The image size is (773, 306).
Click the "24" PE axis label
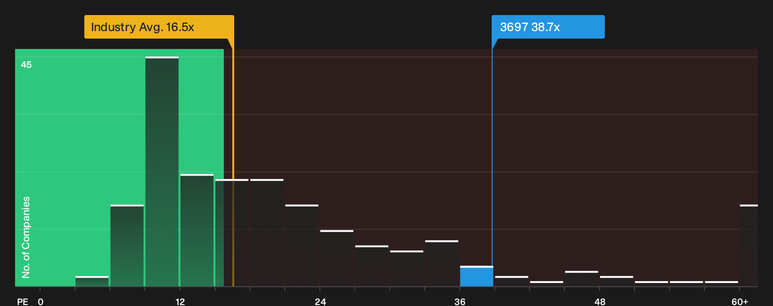pyautogui.click(x=320, y=301)
